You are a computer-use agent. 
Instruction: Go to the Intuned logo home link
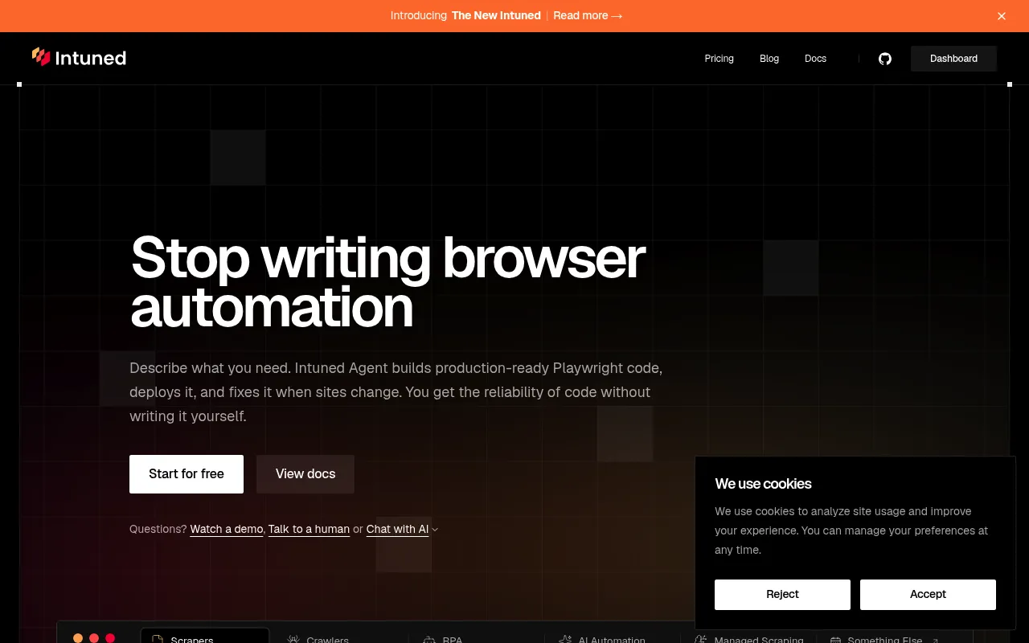[x=79, y=58]
